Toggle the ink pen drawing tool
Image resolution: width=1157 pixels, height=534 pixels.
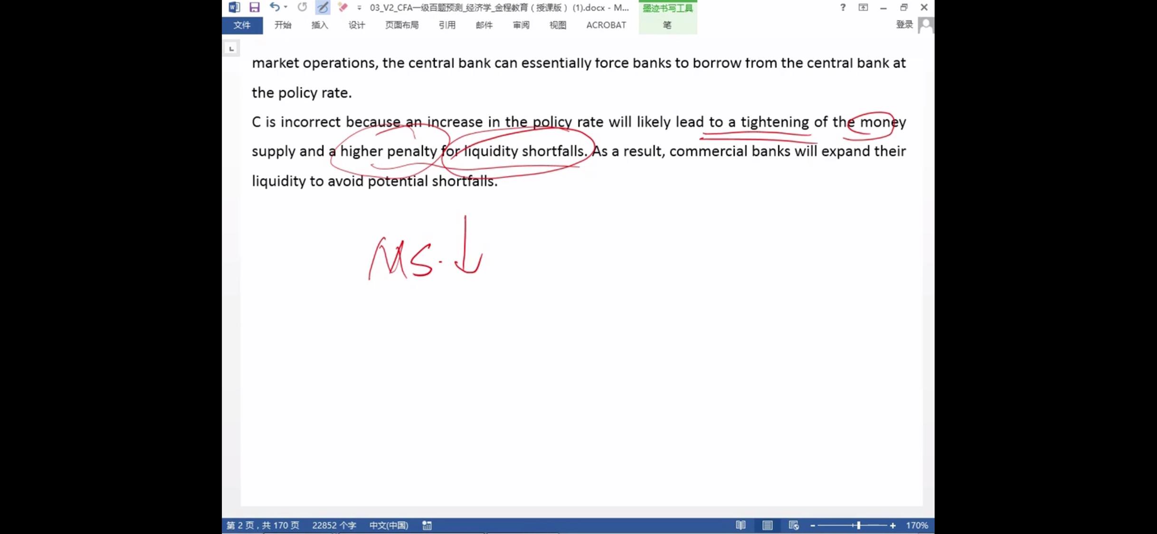point(322,7)
